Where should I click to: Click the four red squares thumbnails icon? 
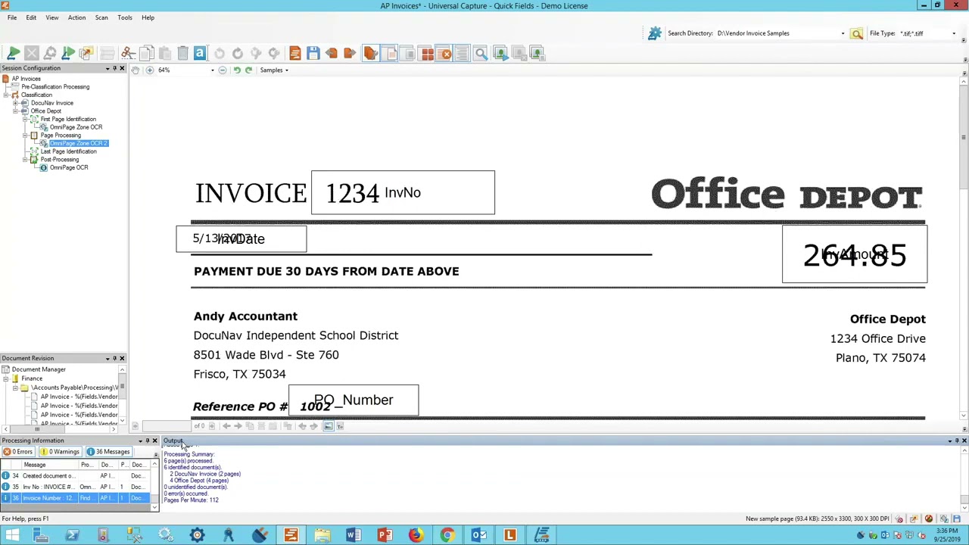[427, 53]
